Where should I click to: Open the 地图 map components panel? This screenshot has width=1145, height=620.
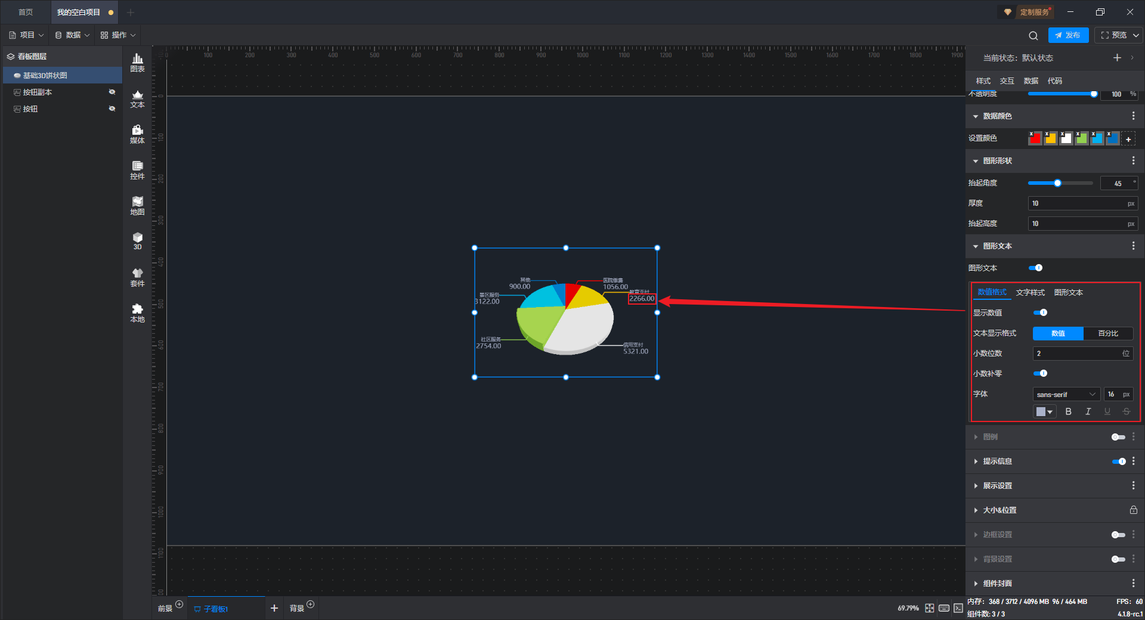(137, 206)
